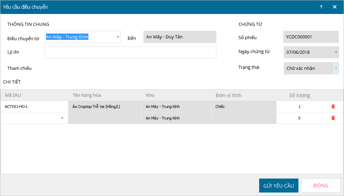Click the Số lượng column header
The width and height of the screenshot is (344, 196).
coord(299,95)
